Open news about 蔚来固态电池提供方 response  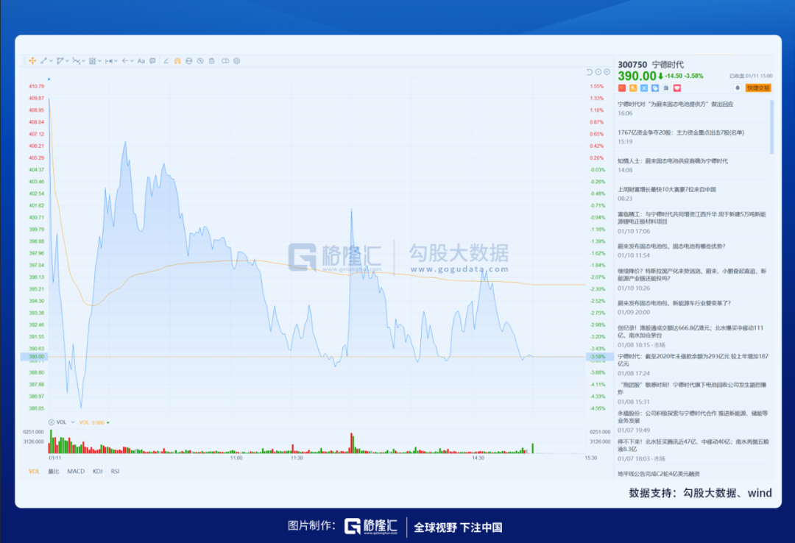(675, 104)
